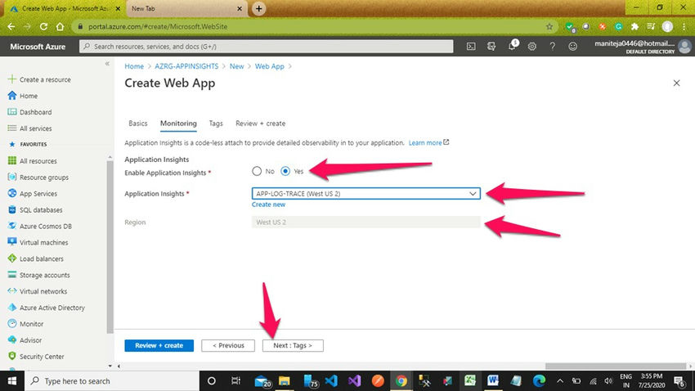Open Home in the Azure sidebar
695x391 pixels.
29,96
